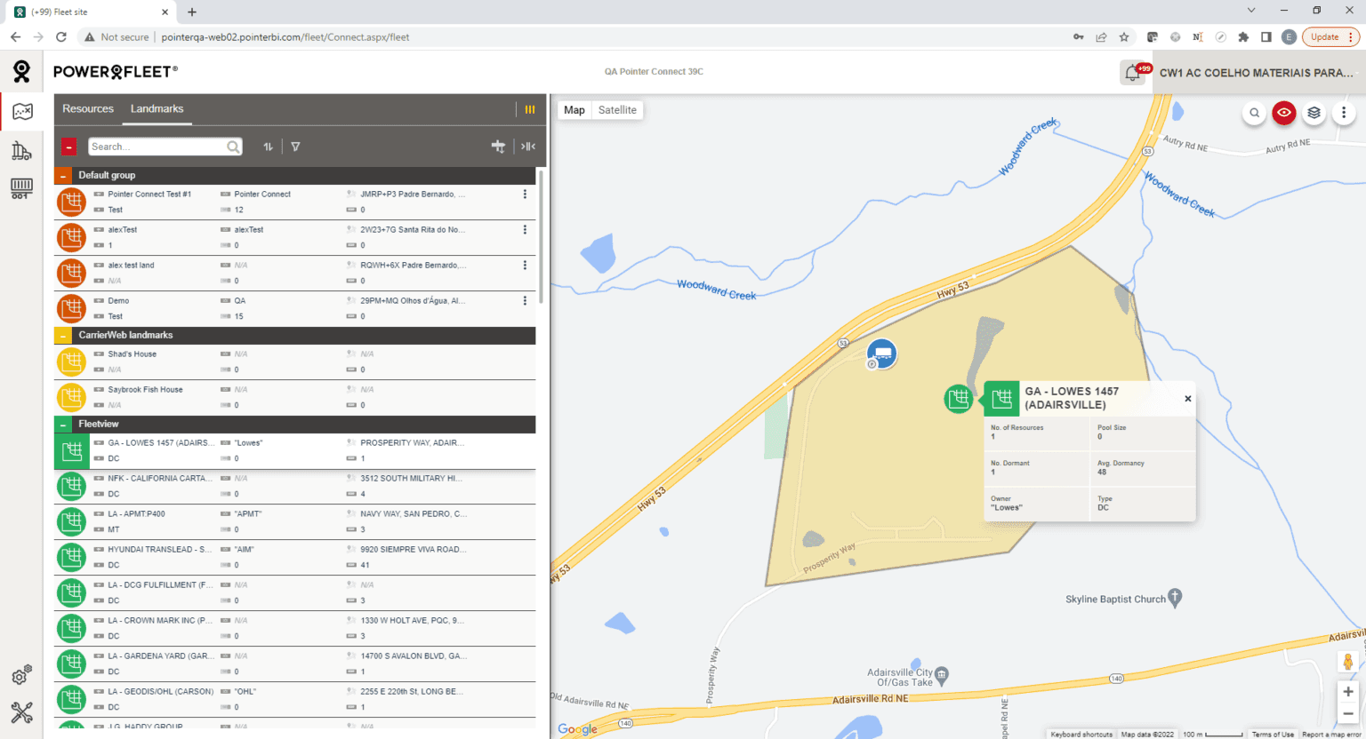Viewport: 1366px width, 739px height.
Task: Toggle the red eye visibility control on map
Action: [x=1283, y=113]
